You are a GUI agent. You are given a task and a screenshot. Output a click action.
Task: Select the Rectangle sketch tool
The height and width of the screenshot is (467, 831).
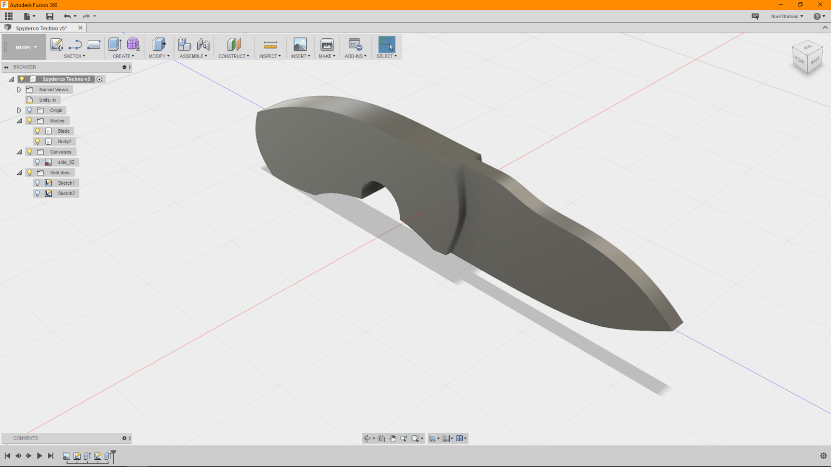94,45
